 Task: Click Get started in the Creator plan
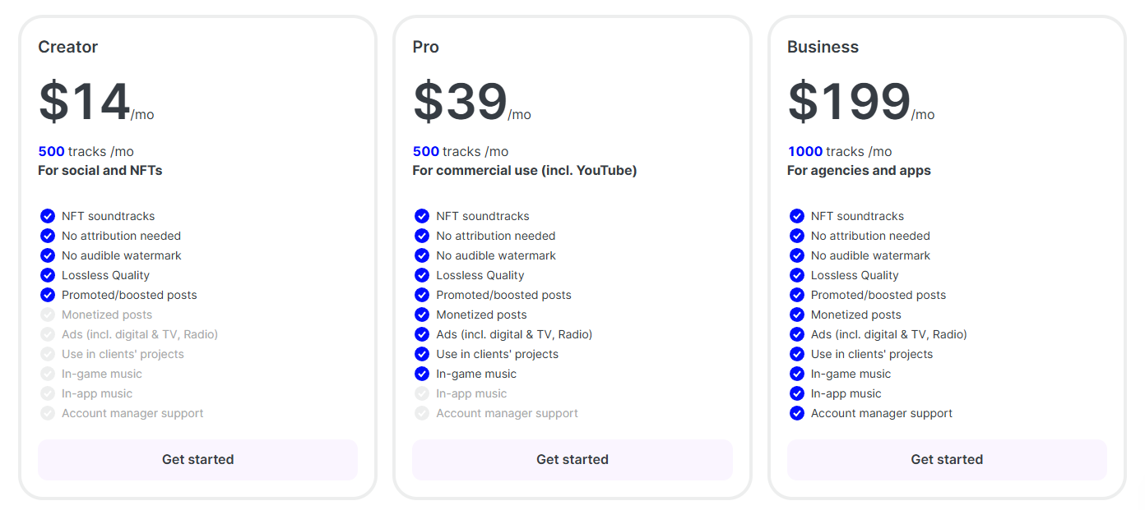coord(197,460)
